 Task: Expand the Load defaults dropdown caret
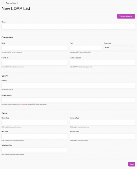click(x=133, y=16)
